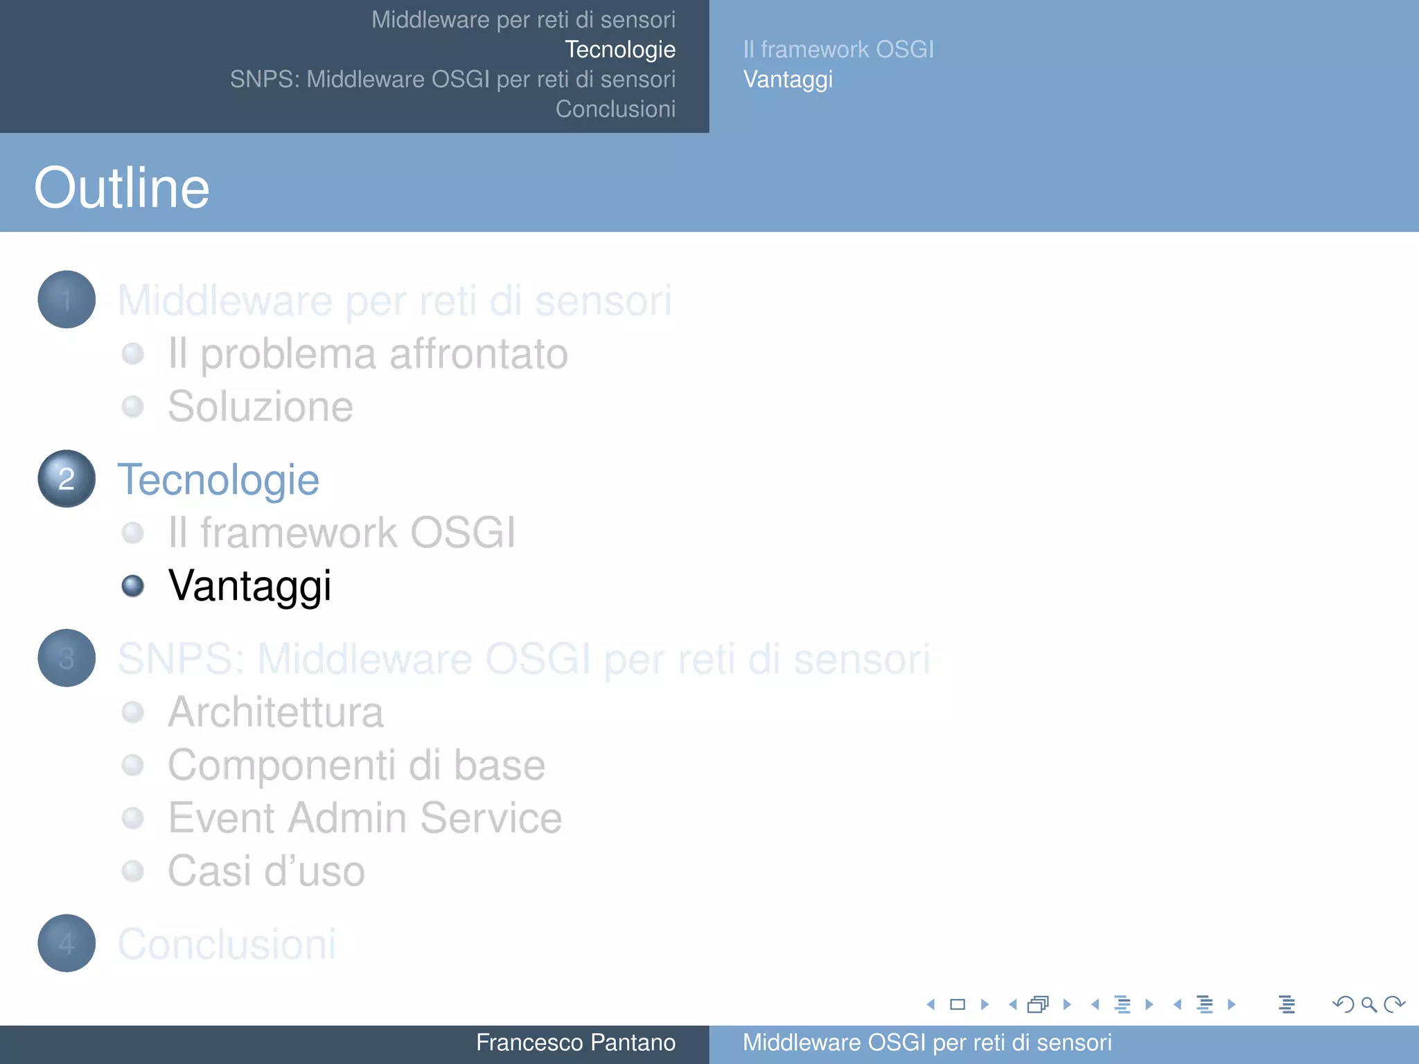Select 'Tecnologie' in the header navigation
This screenshot has height=1064, width=1419.
click(x=620, y=49)
